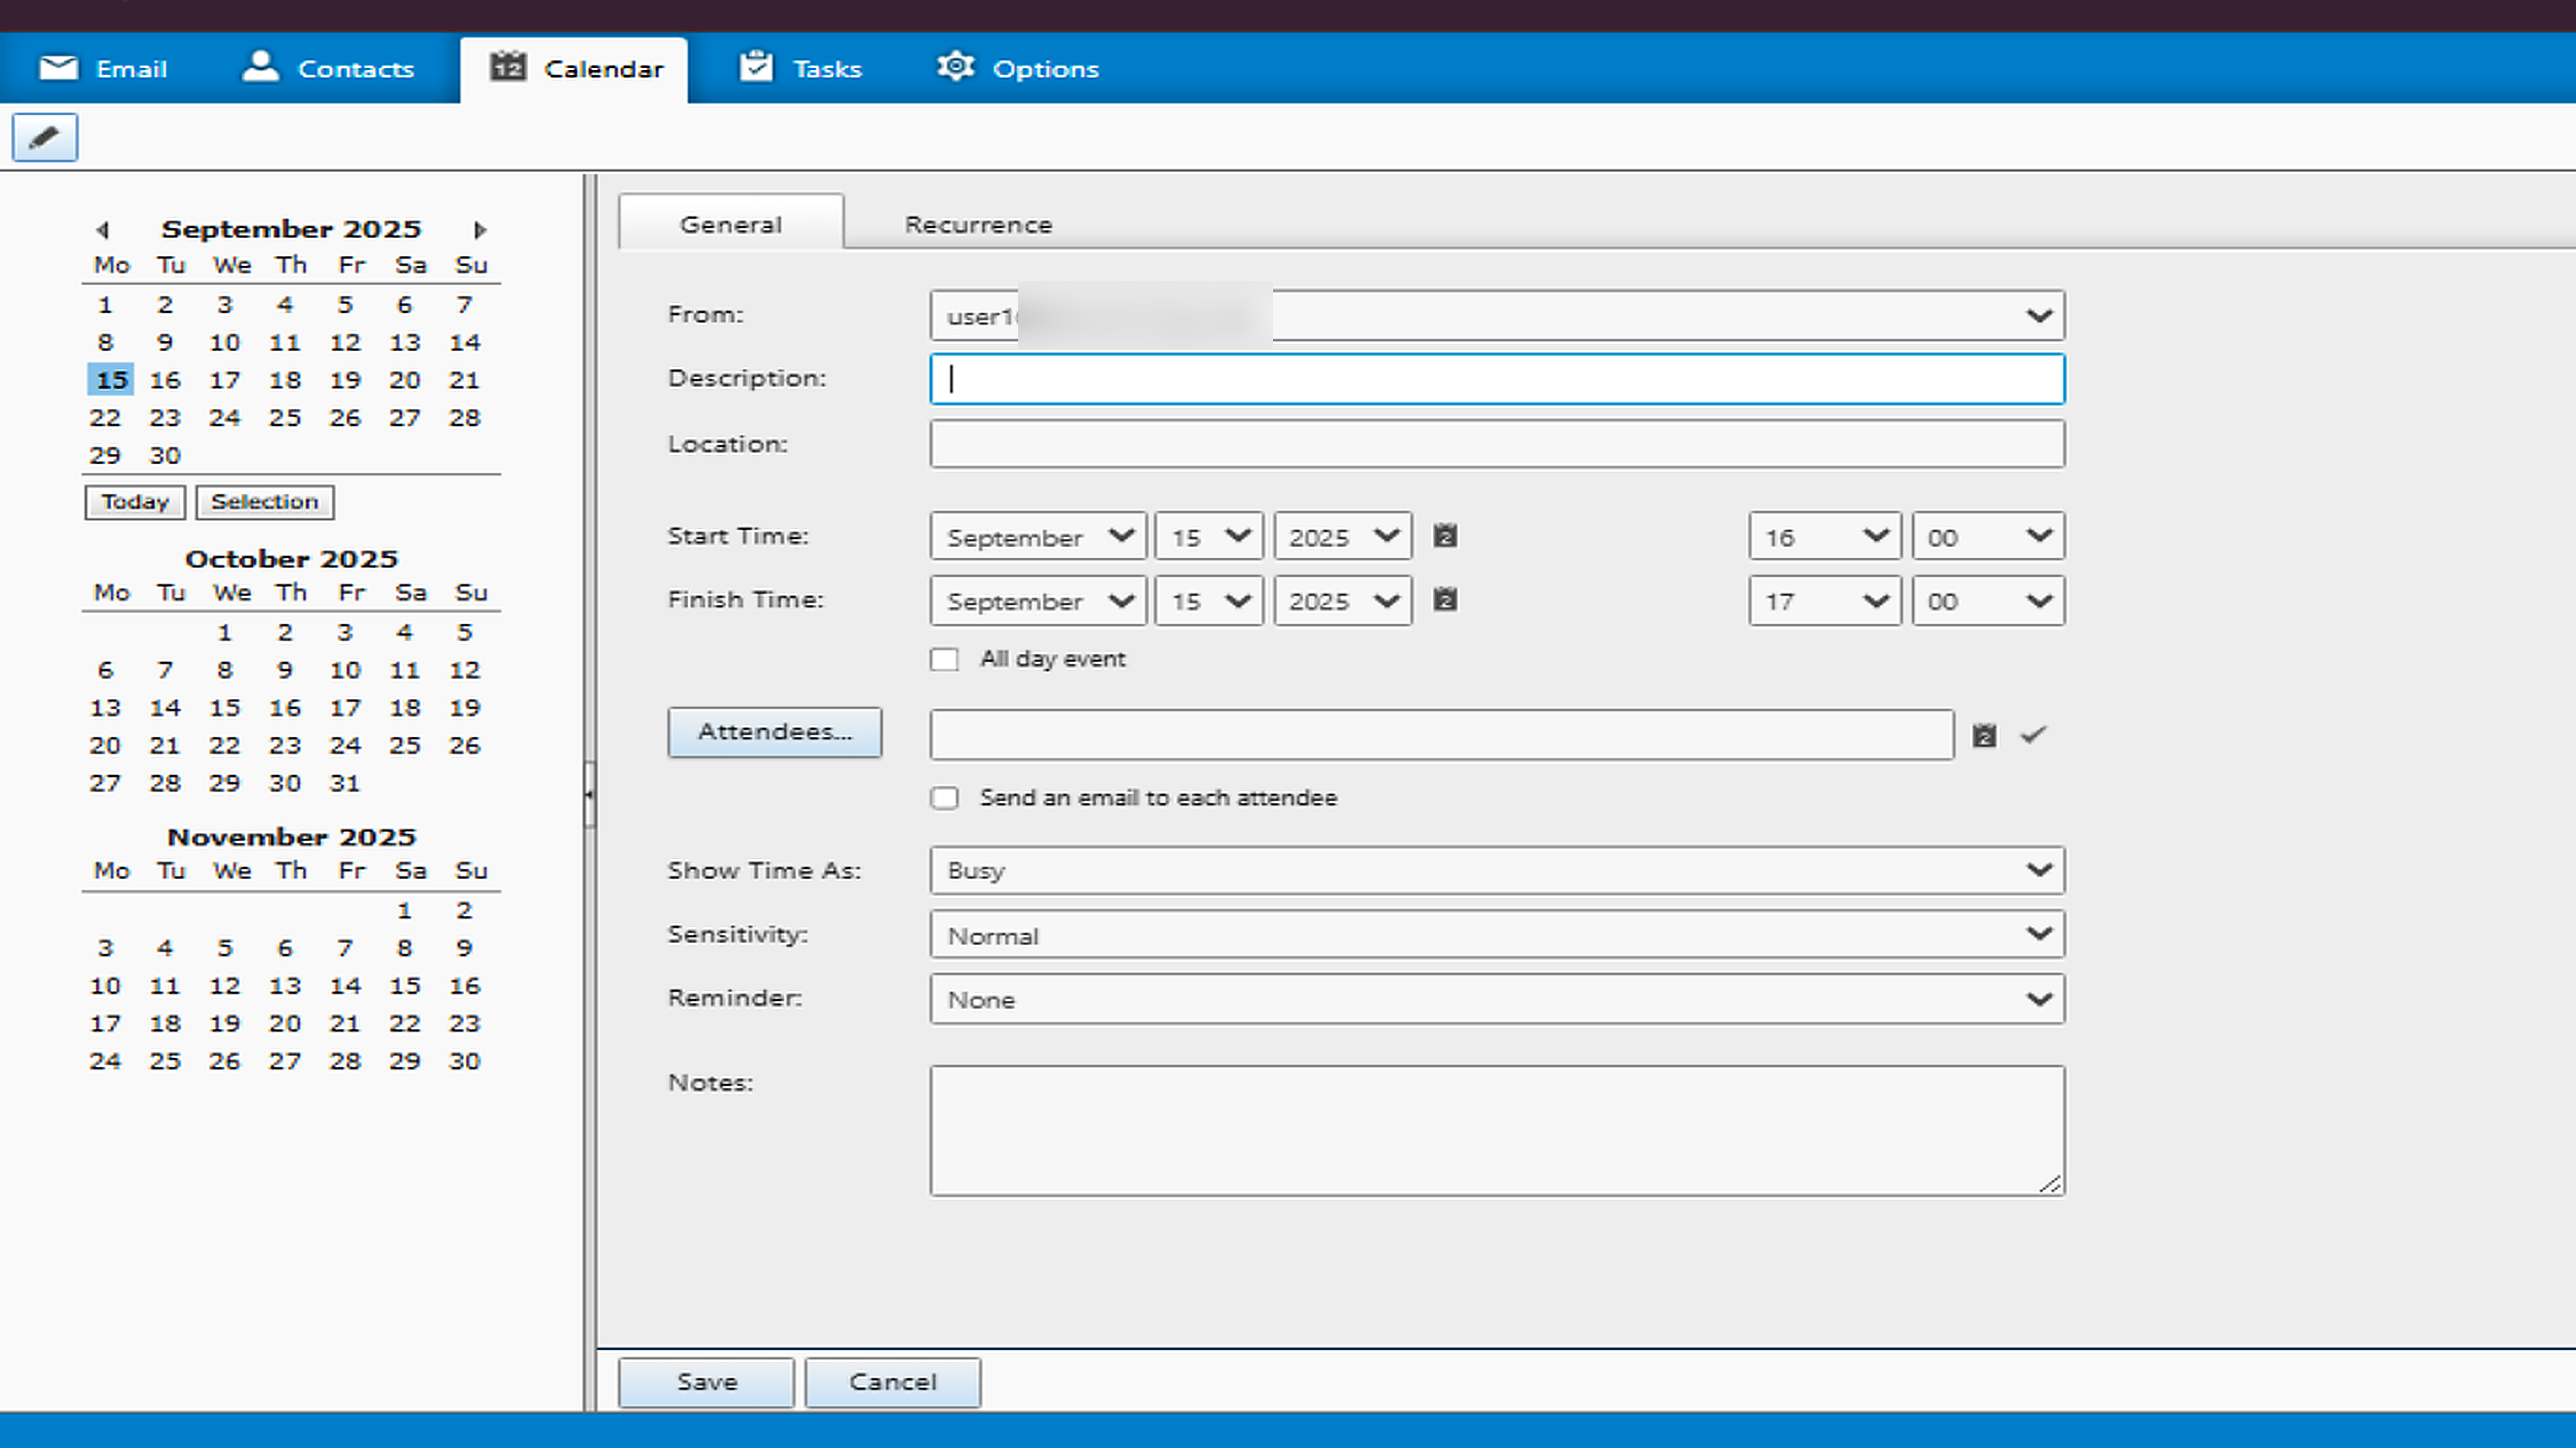
Task: Open Finish Time hour dropdown showing 17
Action: point(1825,600)
